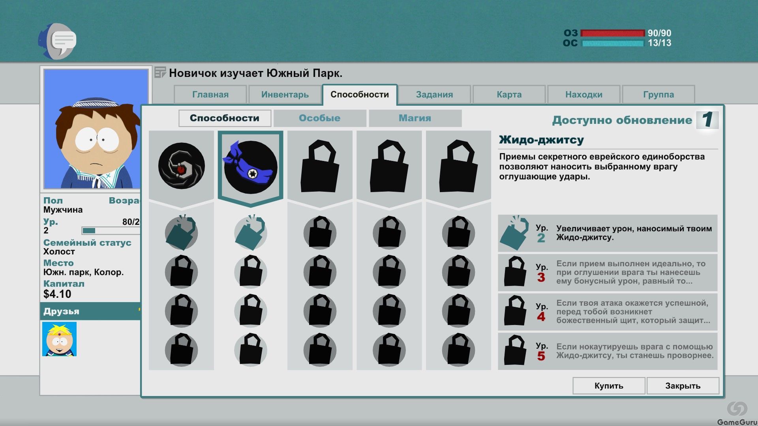Screen dimensions: 758x426
Task: Select the Ур. 3 upgrade description row
Action: [608, 272]
